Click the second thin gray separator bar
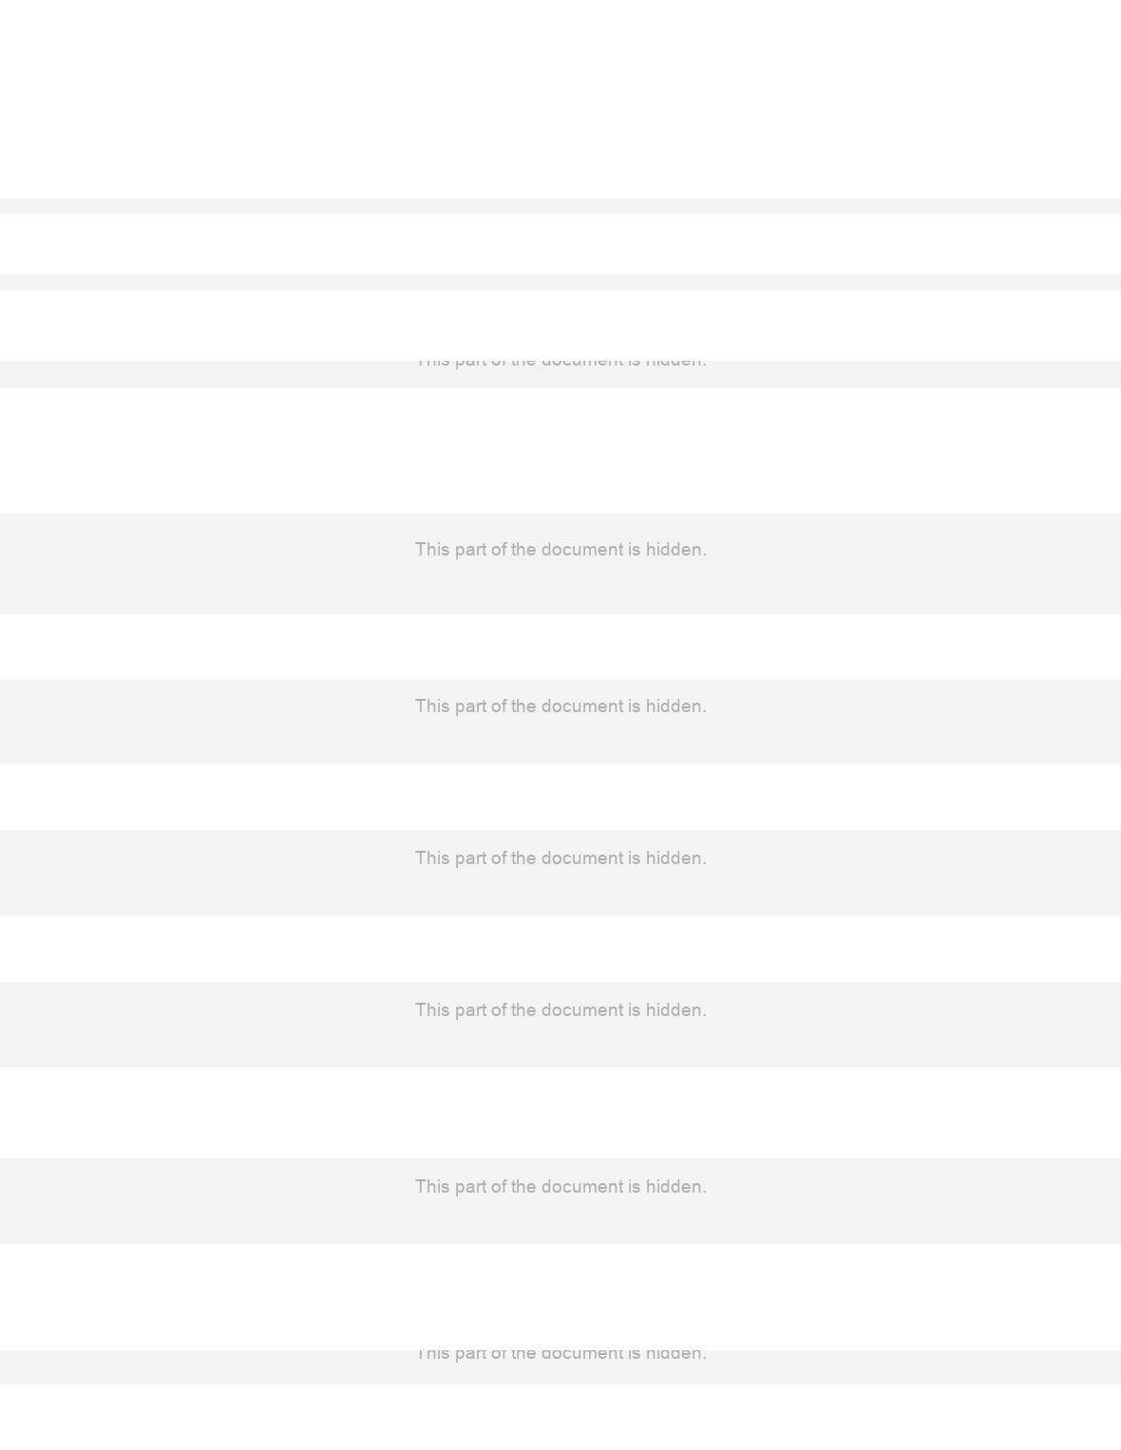Viewport: 1121px width, 1450px height. pyautogui.click(x=560, y=282)
